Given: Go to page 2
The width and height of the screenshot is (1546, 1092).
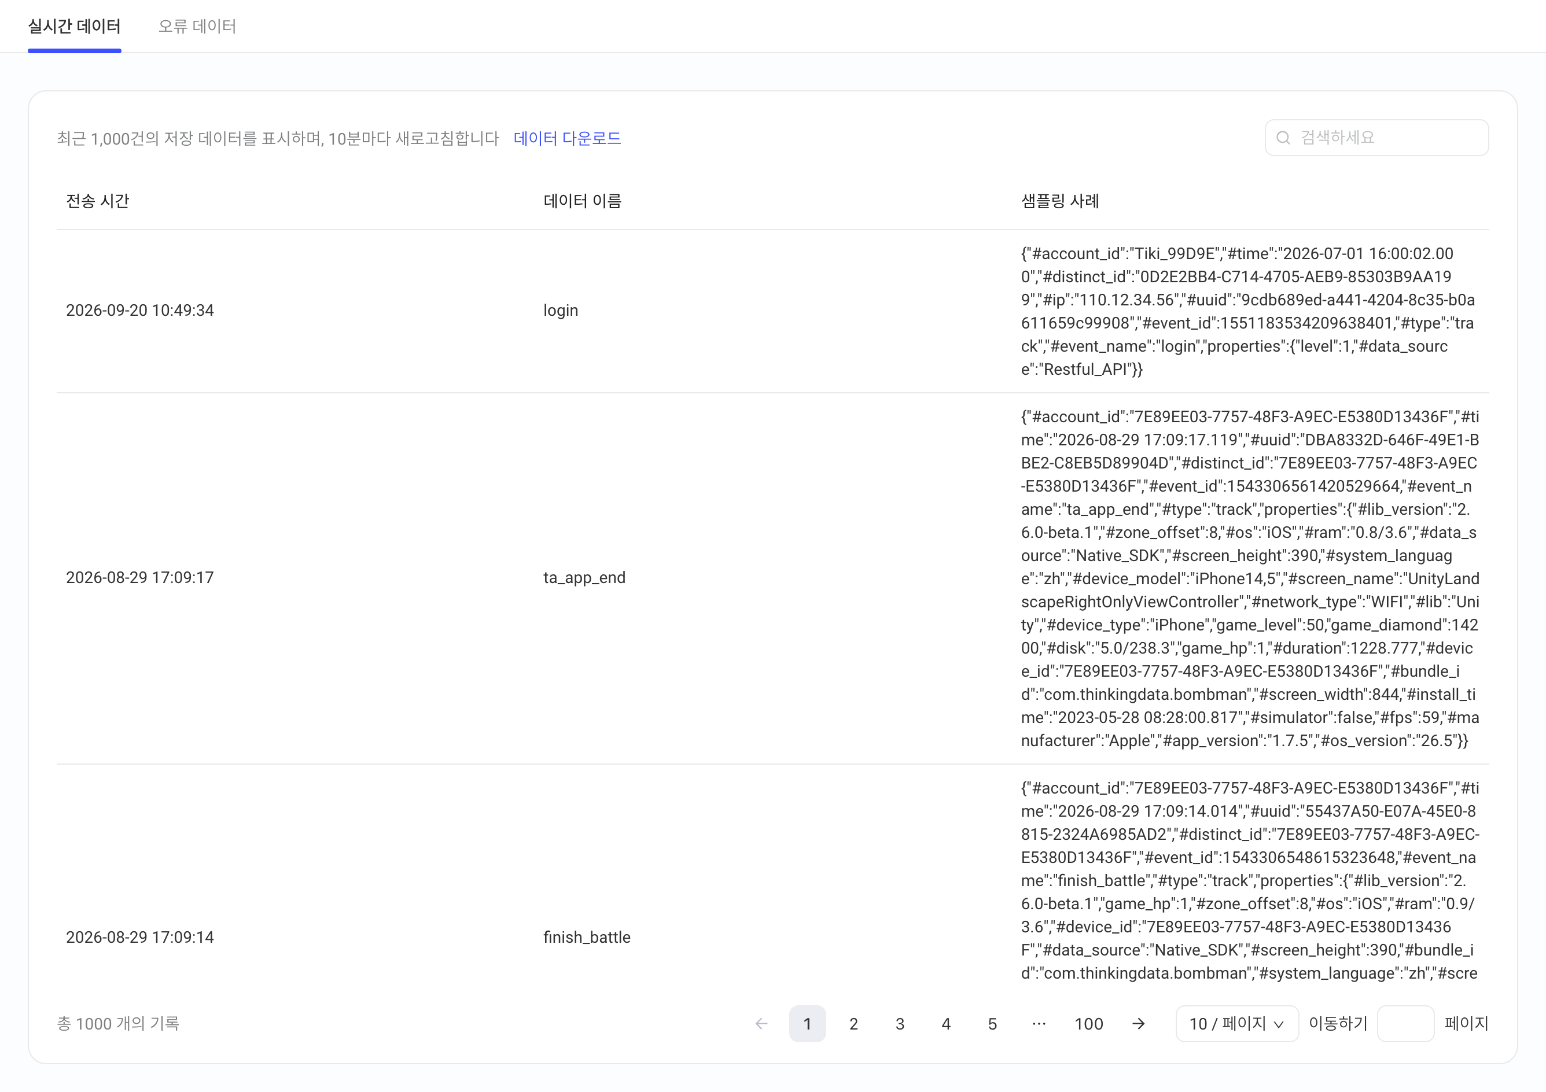Looking at the screenshot, I should click(853, 1023).
